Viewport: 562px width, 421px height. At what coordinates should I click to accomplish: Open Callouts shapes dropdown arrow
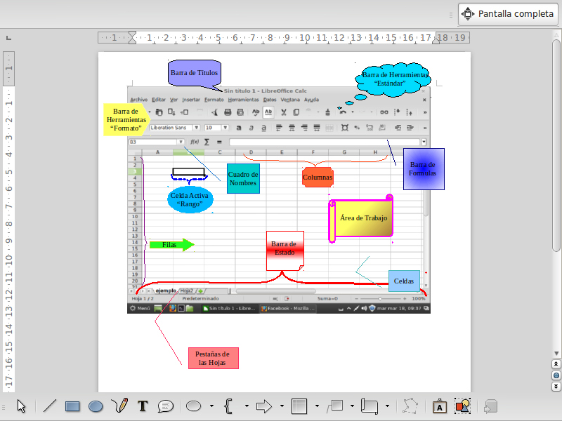352,406
